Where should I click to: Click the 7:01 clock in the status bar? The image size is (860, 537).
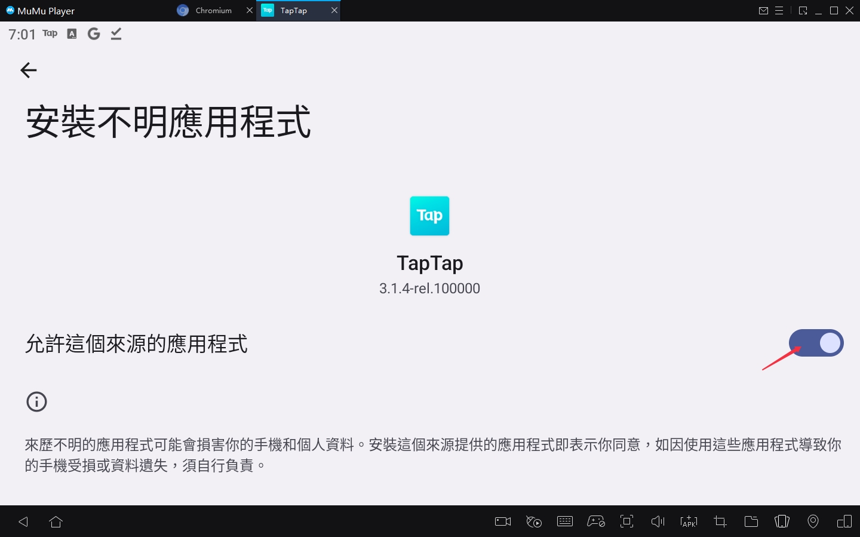pyautogui.click(x=22, y=34)
